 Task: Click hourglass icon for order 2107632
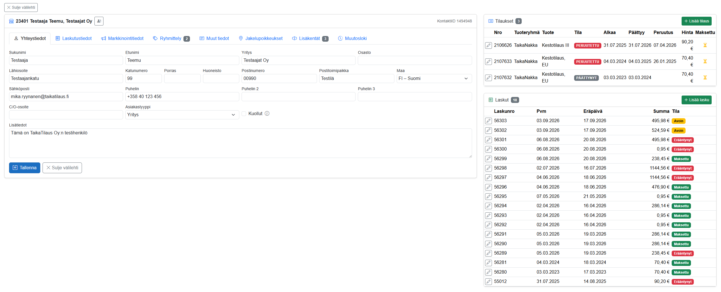(705, 77)
